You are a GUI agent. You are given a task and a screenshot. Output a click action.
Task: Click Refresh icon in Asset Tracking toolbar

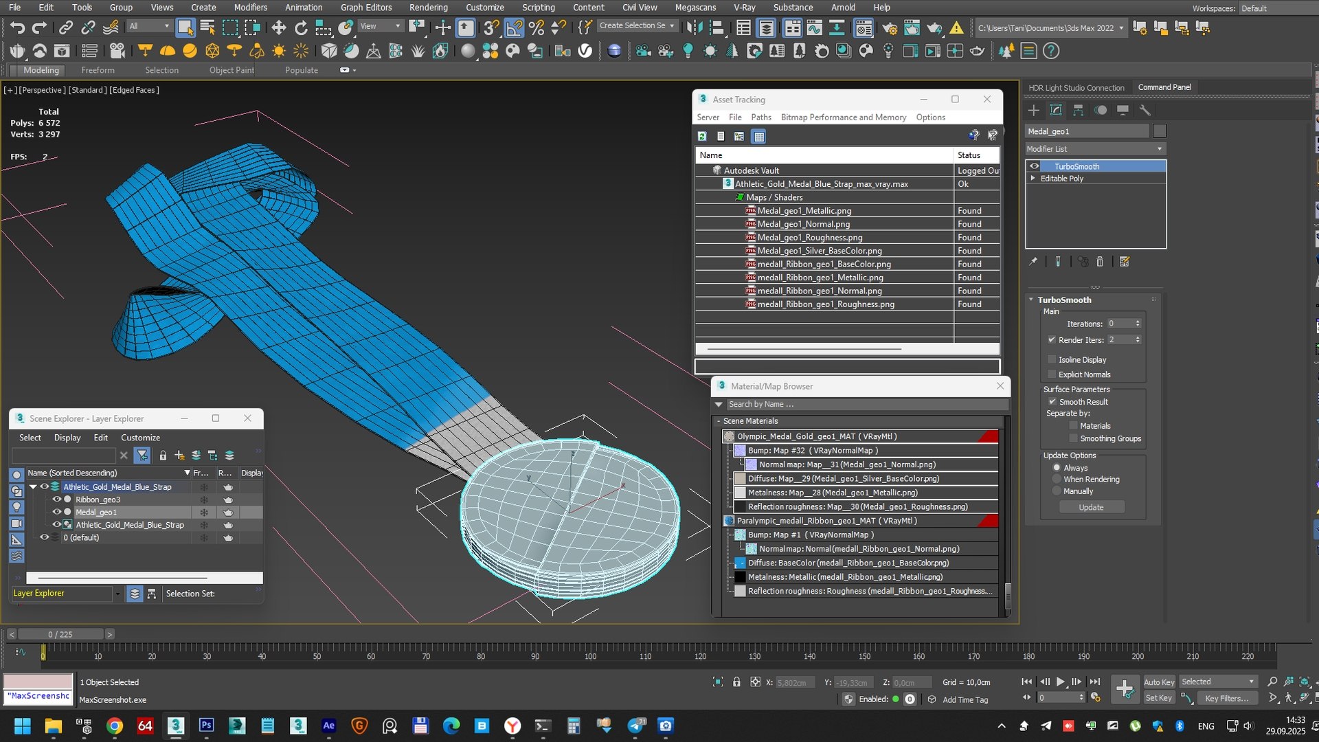coord(702,136)
